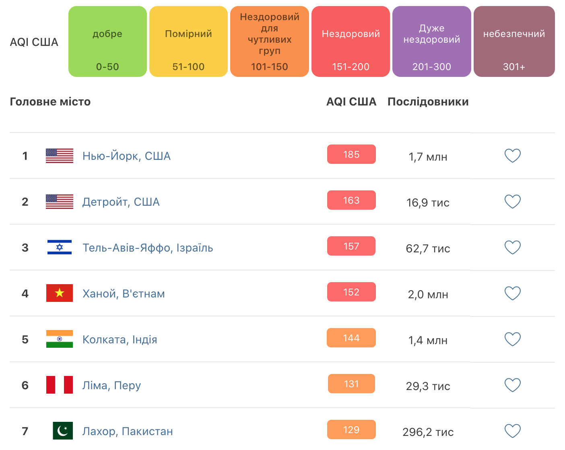Image resolution: width=565 pixels, height=450 pixels.
Task: Click heart icon beside Lima, Peru
Action: pyautogui.click(x=512, y=385)
